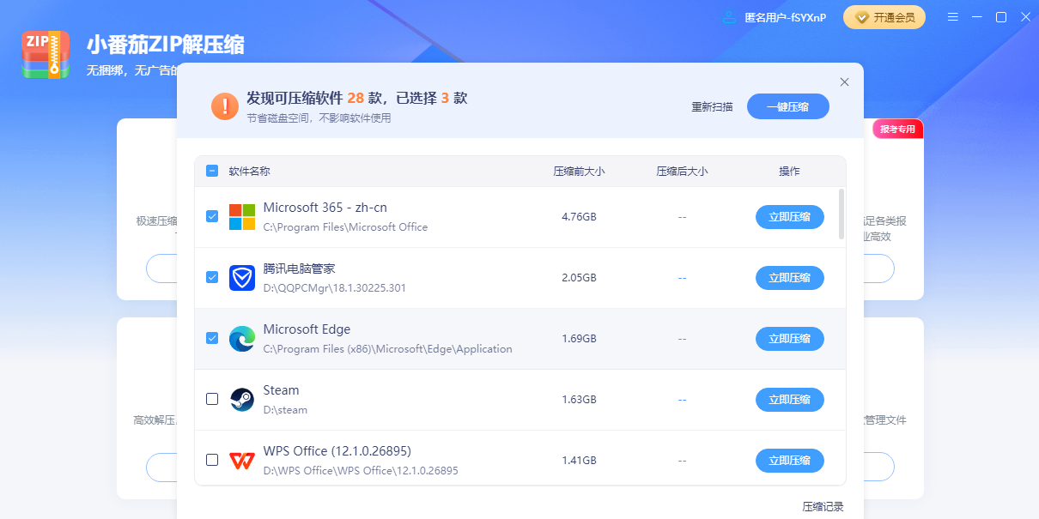Click 重新扫描 to rescan software
Screen dimensions: 1039x519
713,107
